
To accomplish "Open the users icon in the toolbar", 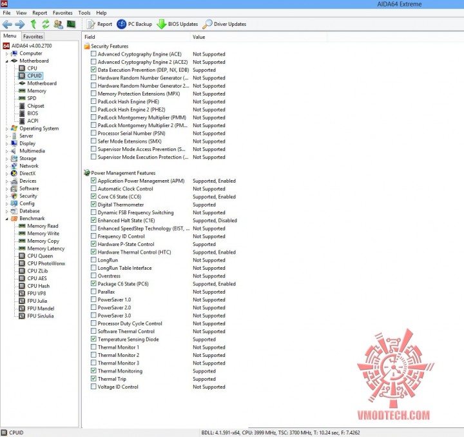I will point(58,24).
